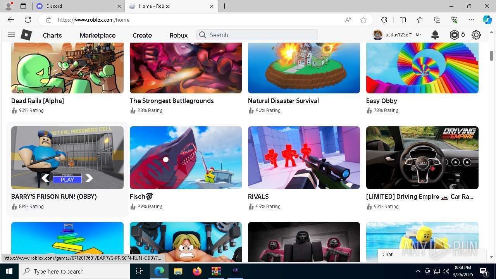Open the Robux balance icon

(x=454, y=35)
